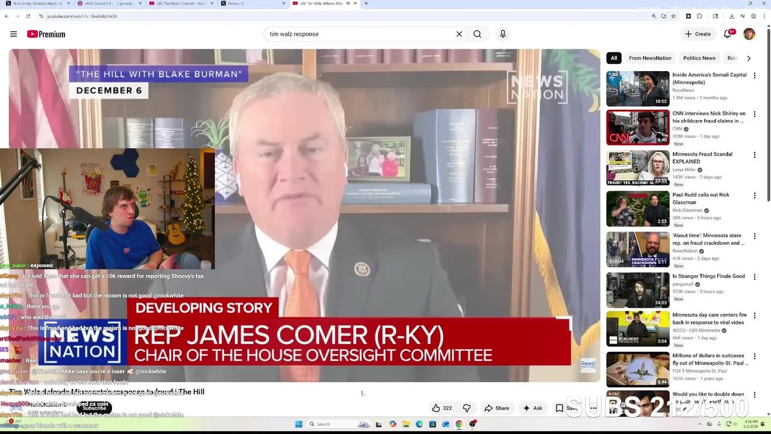
Task: Dislike the video with thumbs down
Action: tap(467, 408)
